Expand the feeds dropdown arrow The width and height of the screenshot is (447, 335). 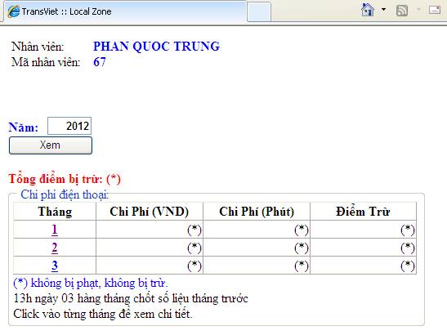pyautogui.click(x=418, y=10)
